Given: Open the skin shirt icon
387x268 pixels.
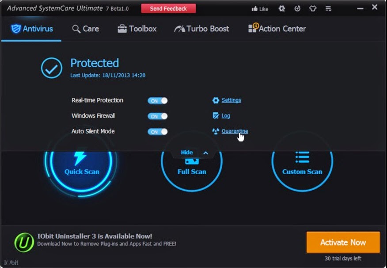Looking at the screenshot, I should pyautogui.click(x=313, y=9).
